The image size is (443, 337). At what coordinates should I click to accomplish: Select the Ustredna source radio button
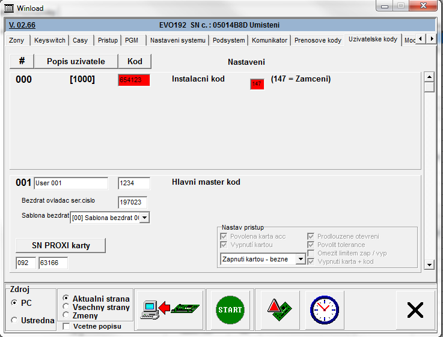tap(14, 321)
